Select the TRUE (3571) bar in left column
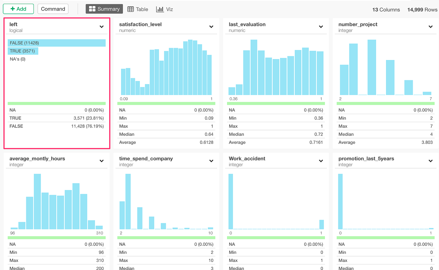This screenshot has width=439, height=270. point(23,51)
